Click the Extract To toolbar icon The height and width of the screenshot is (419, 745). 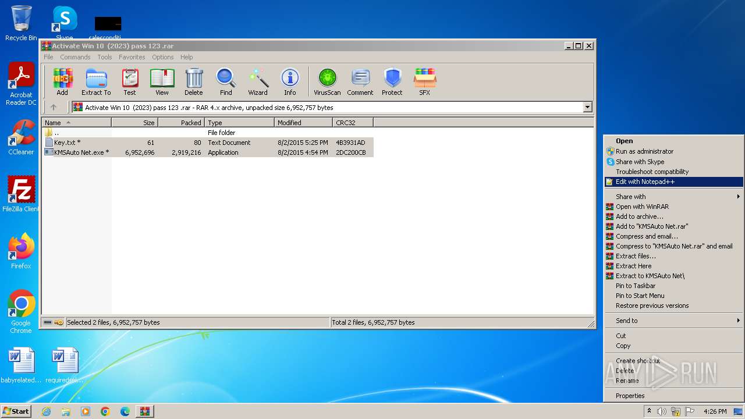(x=96, y=82)
